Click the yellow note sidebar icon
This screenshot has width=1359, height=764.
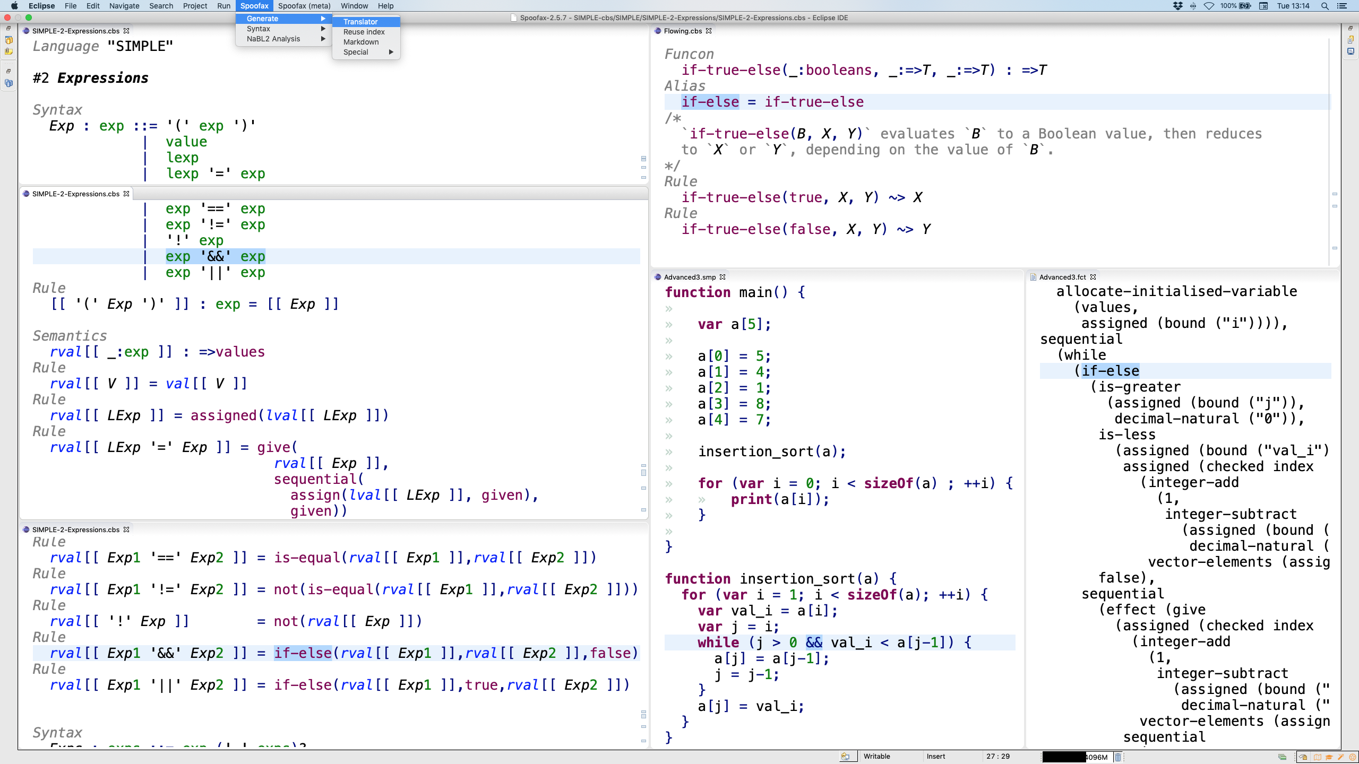tap(8, 51)
